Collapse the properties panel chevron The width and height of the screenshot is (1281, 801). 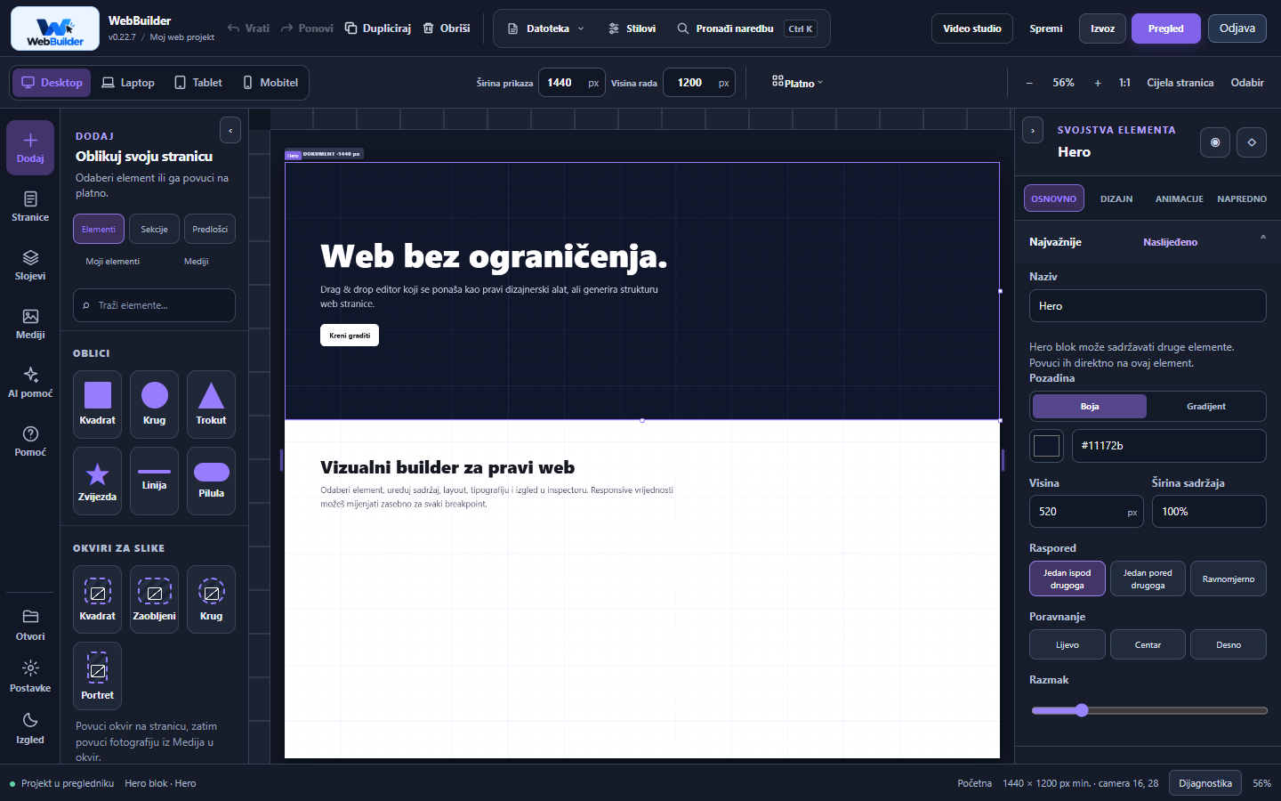[1033, 131]
